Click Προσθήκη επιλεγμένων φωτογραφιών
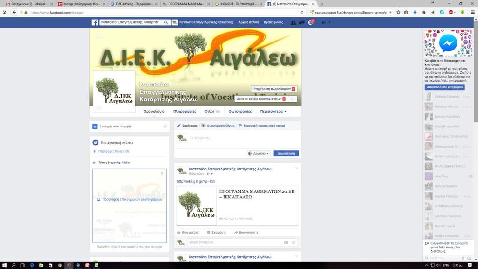The image size is (478, 269). click(130, 199)
